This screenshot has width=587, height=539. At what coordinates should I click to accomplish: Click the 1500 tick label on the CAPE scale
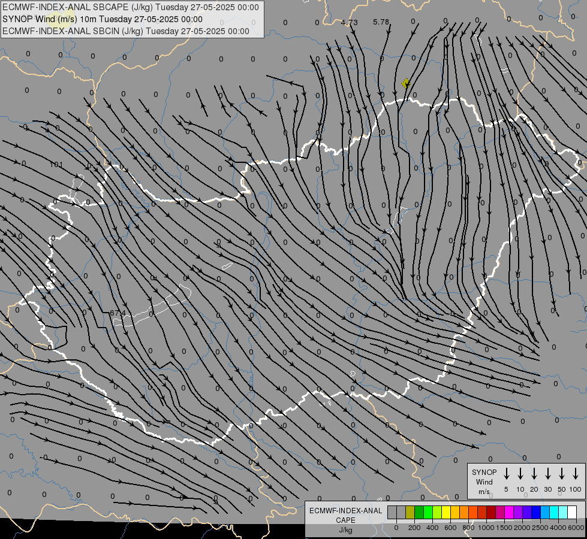pyautogui.click(x=504, y=528)
